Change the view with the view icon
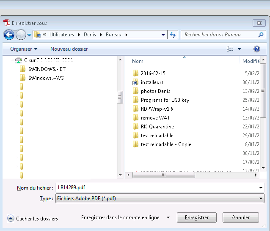 click(x=230, y=49)
